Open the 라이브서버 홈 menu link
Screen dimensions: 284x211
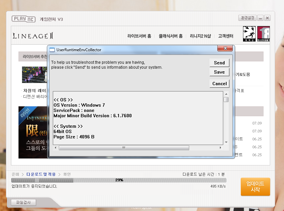coord(139,36)
